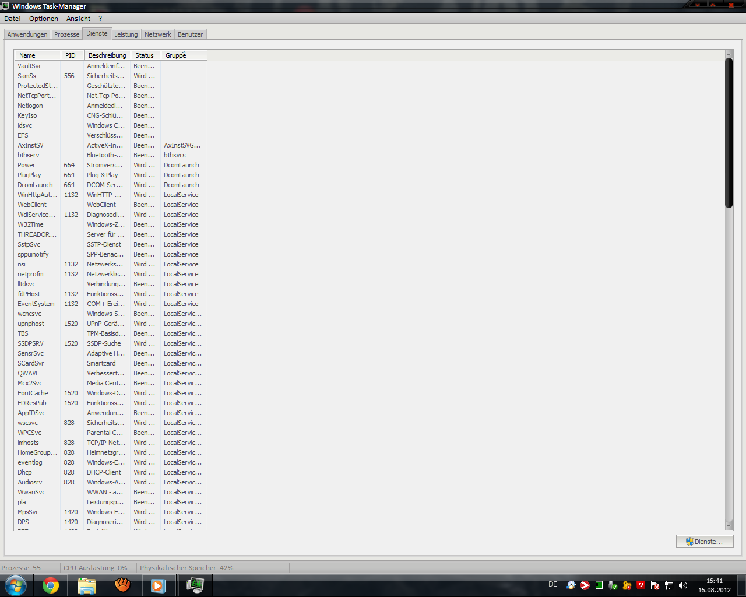Select the WebClient name cell
Screen dimensions: 746x597
[32, 205]
